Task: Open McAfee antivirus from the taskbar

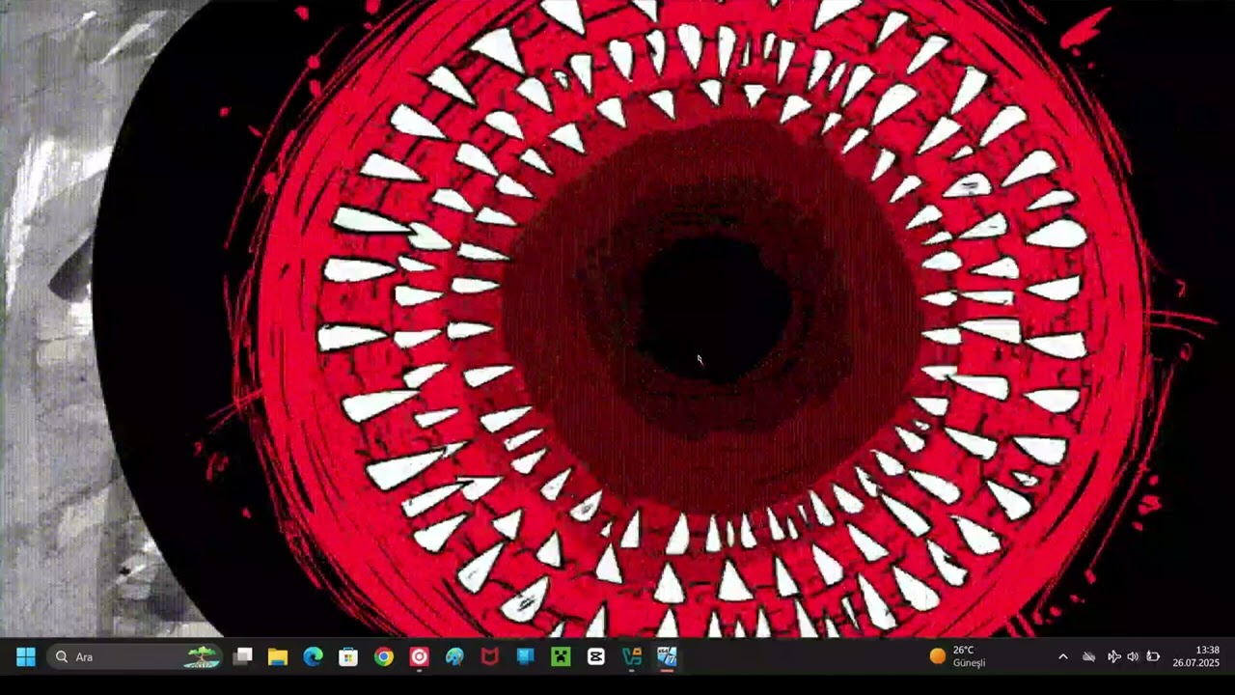Action: pos(490,657)
